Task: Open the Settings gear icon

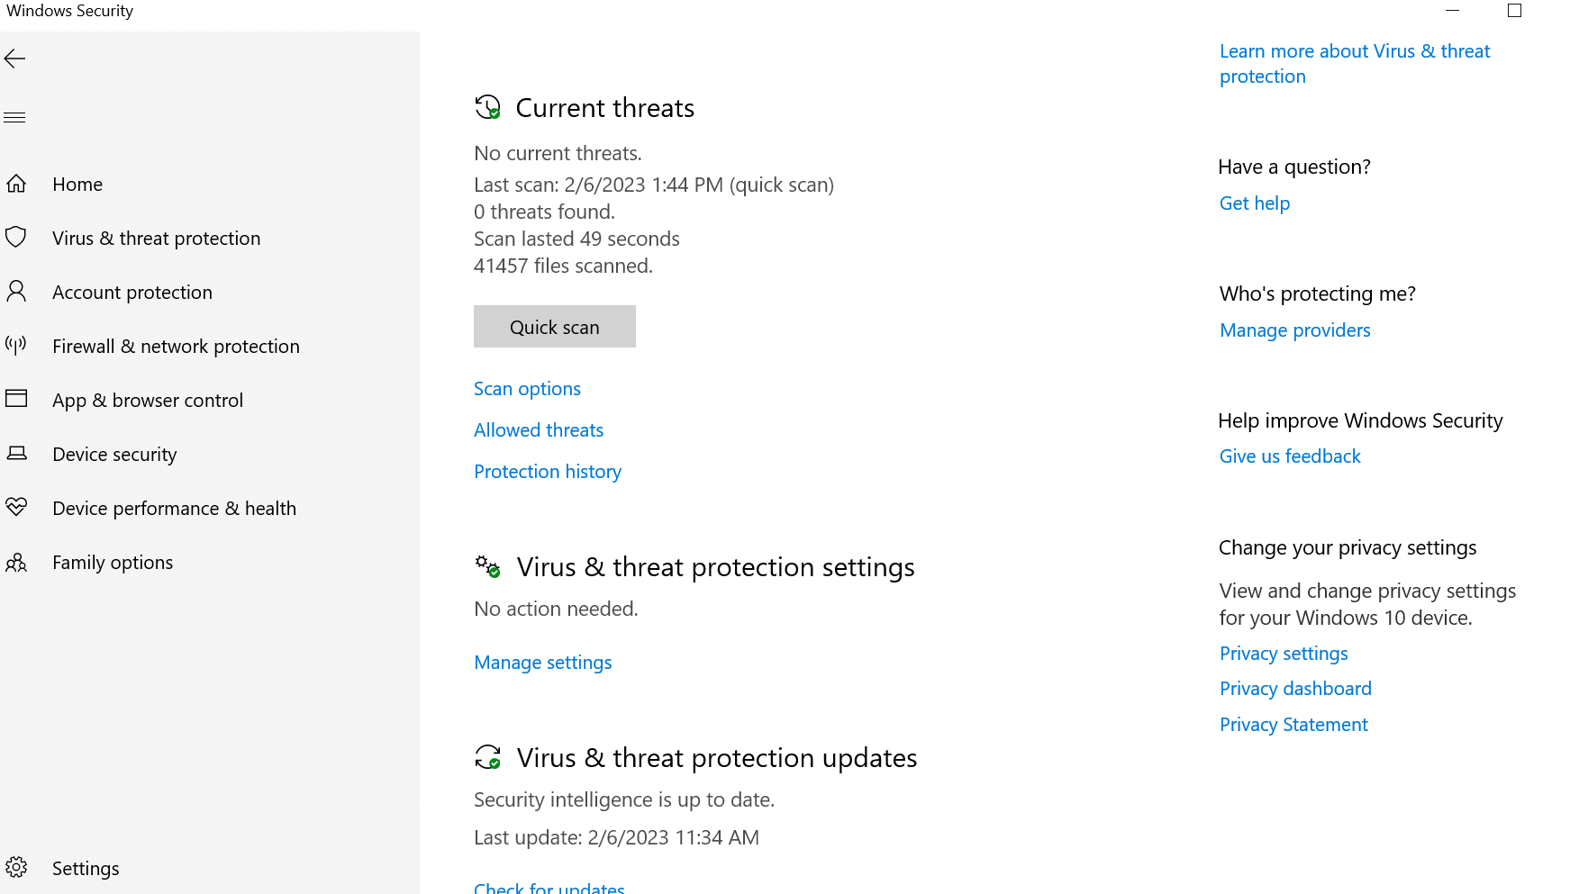Action: click(x=16, y=868)
